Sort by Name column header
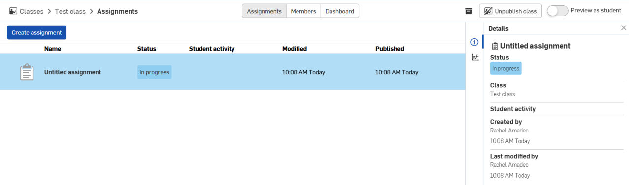 pos(53,49)
